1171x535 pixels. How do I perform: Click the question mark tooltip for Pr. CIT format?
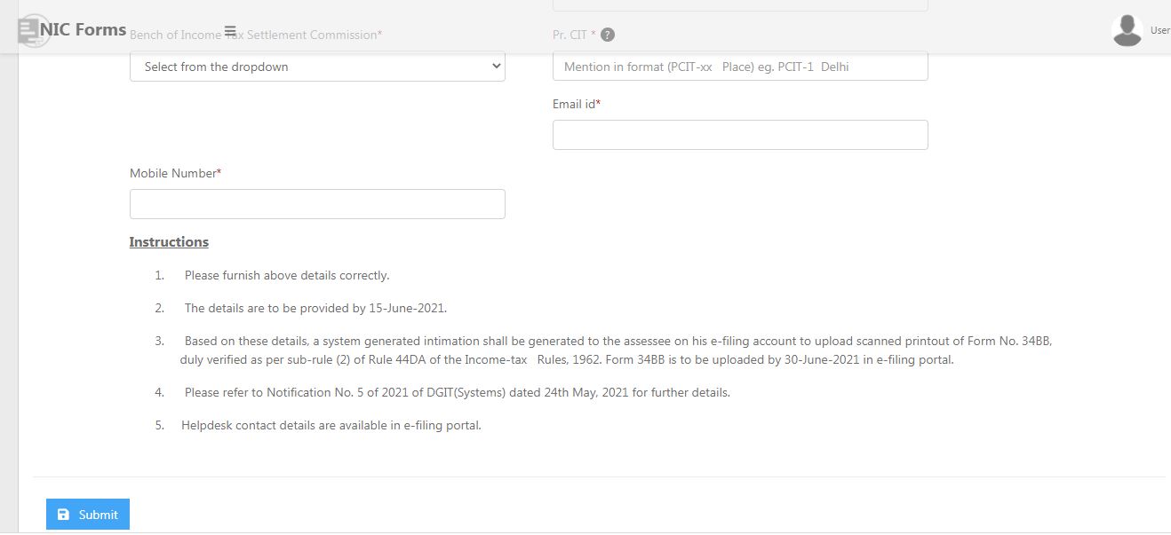pos(607,35)
